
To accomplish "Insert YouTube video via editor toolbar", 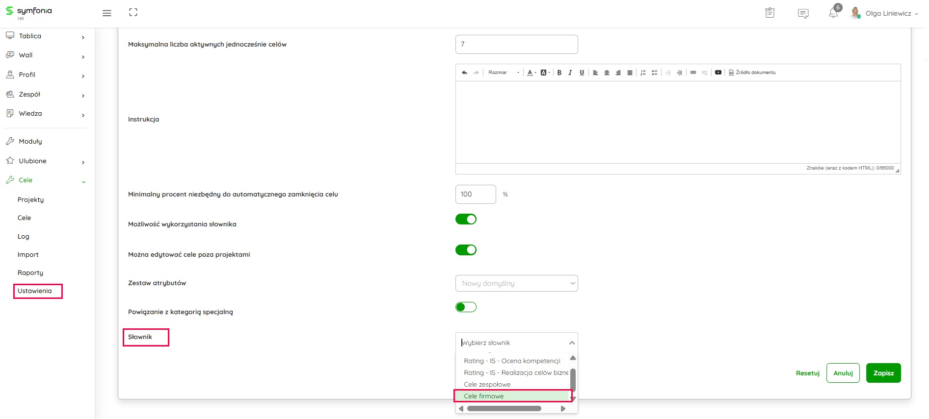I will click(718, 73).
